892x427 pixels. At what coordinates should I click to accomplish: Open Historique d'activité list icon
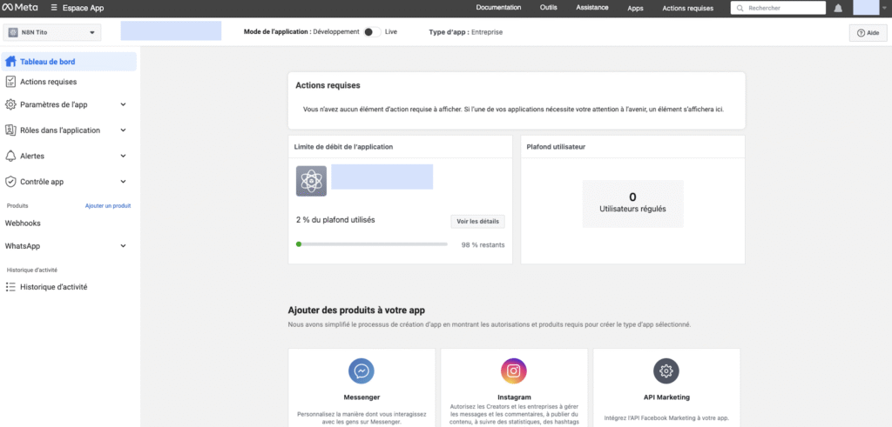tap(10, 287)
